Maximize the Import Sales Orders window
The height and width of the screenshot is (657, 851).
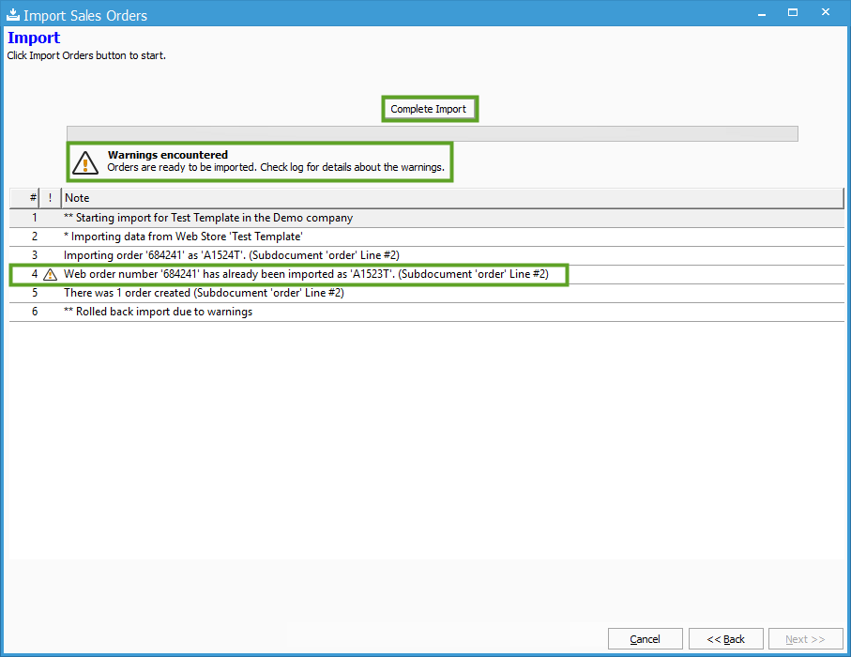pyautogui.click(x=793, y=12)
